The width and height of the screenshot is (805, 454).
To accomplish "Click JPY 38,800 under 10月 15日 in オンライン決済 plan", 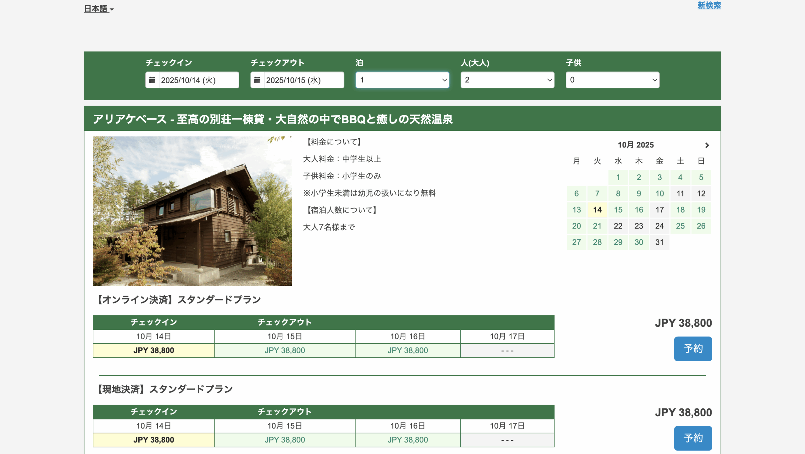I will tap(285, 351).
